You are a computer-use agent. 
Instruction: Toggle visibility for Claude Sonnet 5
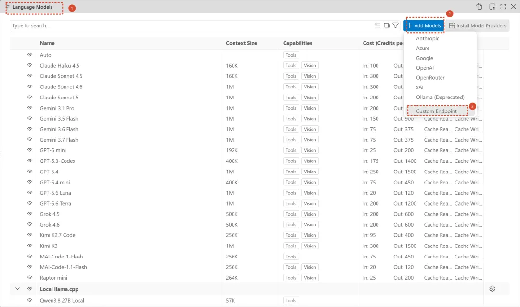pyautogui.click(x=30, y=97)
